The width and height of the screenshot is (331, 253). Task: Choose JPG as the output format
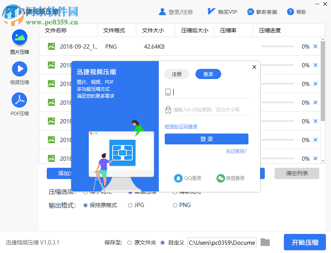130,205
